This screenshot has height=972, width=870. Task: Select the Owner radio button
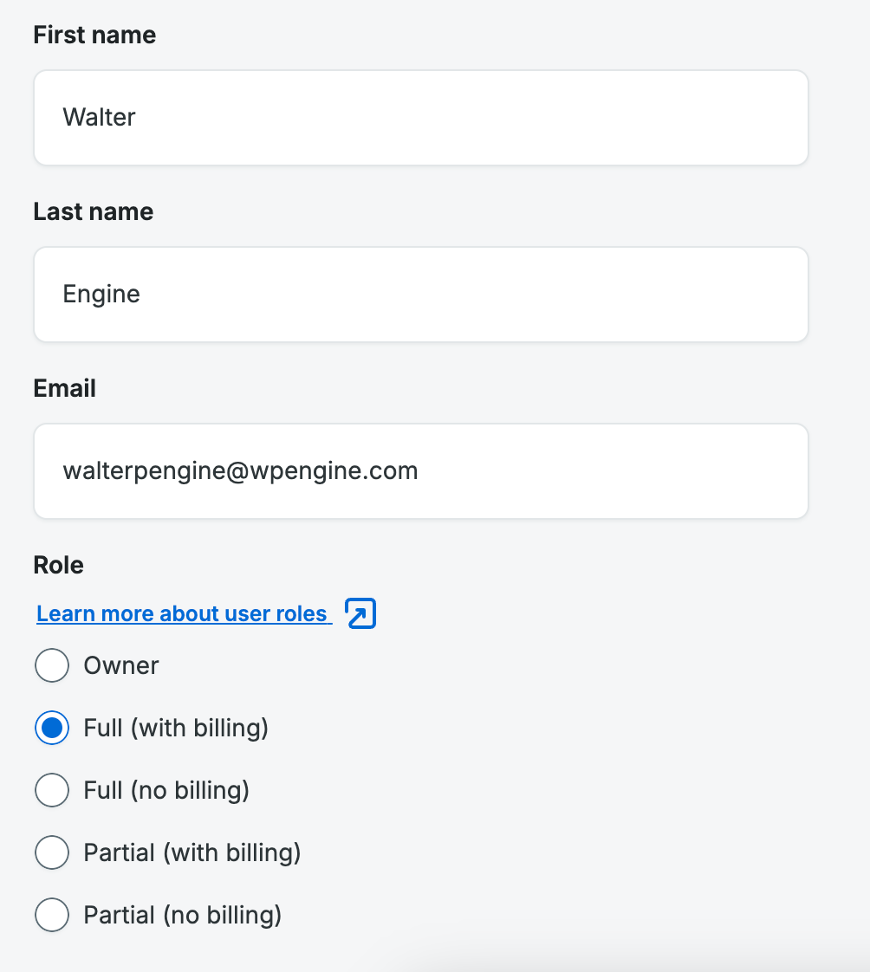click(x=52, y=665)
